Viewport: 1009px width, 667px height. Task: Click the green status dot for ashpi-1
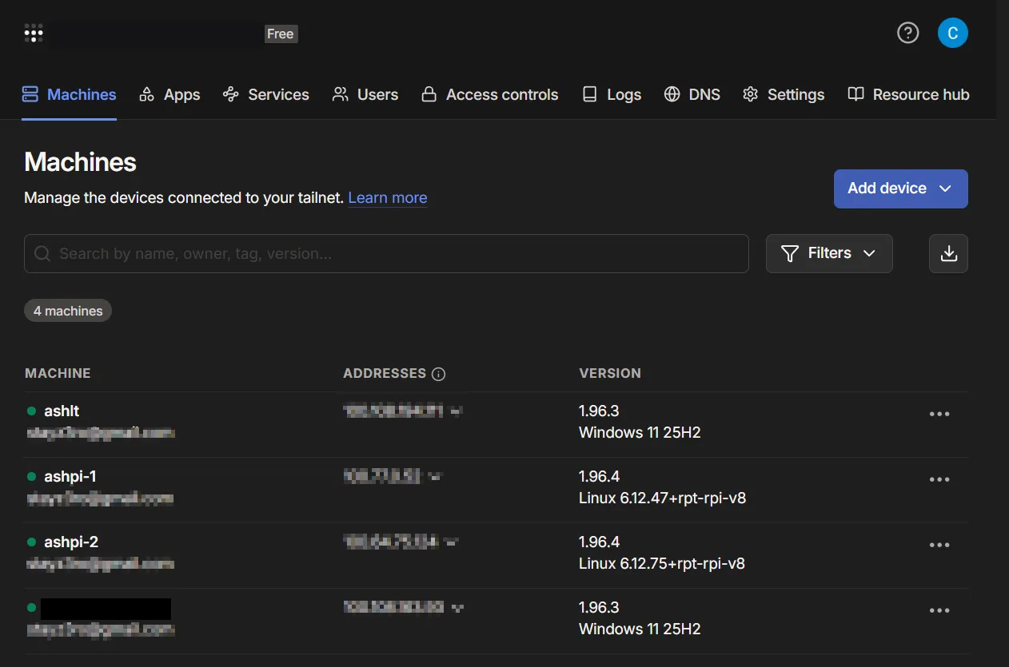32,476
